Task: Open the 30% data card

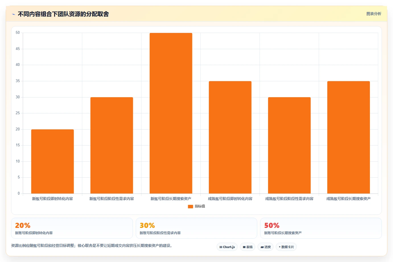Action: coord(196,228)
